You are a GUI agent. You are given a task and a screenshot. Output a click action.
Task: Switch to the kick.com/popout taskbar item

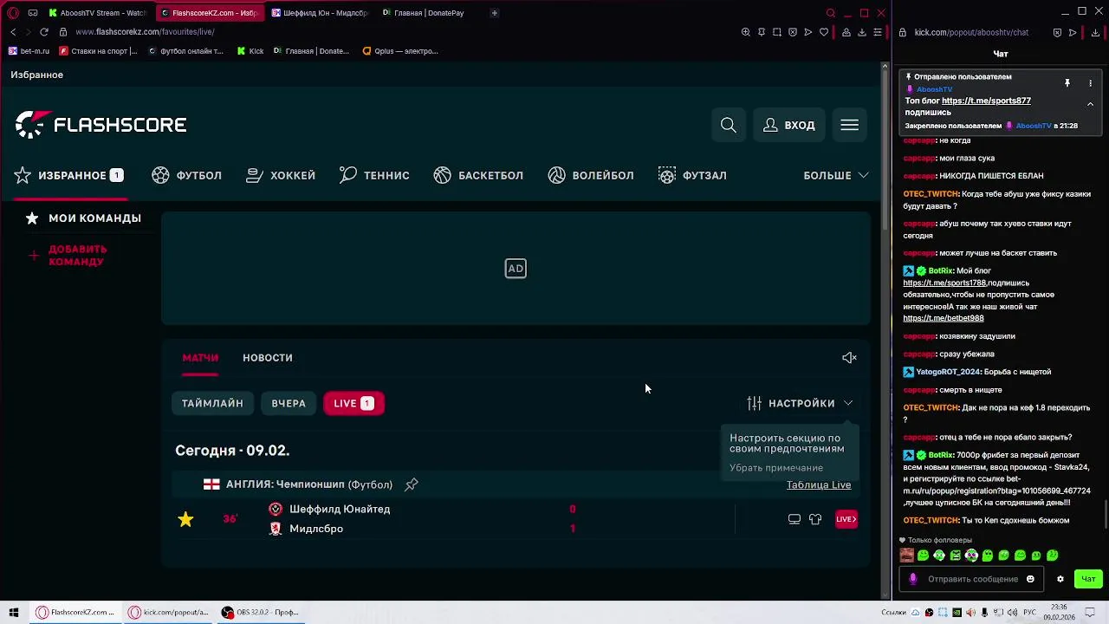(x=168, y=612)
